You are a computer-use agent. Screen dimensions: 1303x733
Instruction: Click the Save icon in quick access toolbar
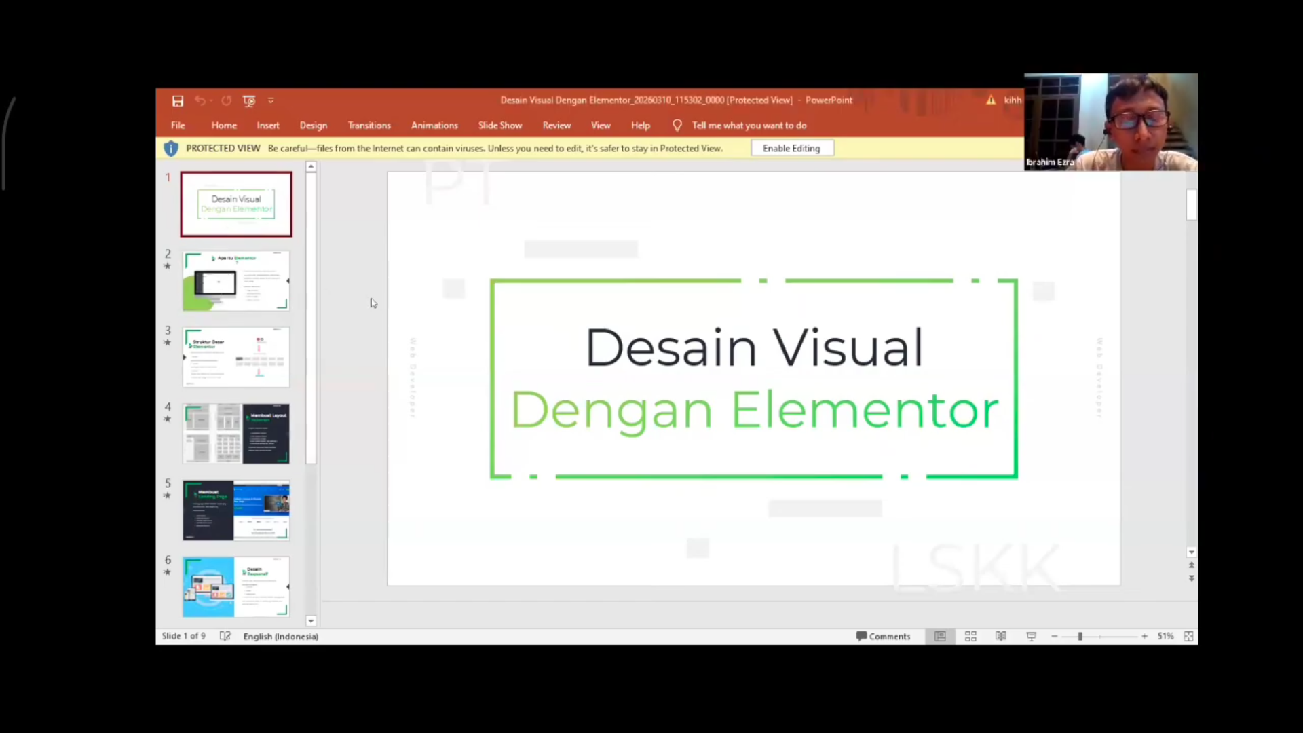pos(178,101)
